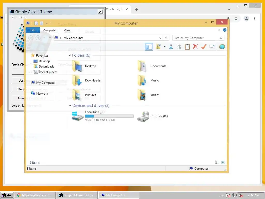Switch to the Simple Classic Theme taskbar button

(x=77, y=195)
